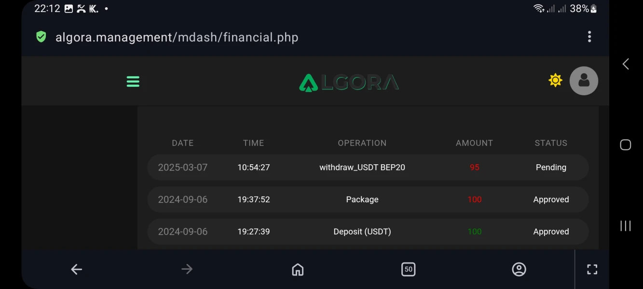Tap Android system back chevron
The height and width of the screenshot is (289, 643).
click(626, 64)
